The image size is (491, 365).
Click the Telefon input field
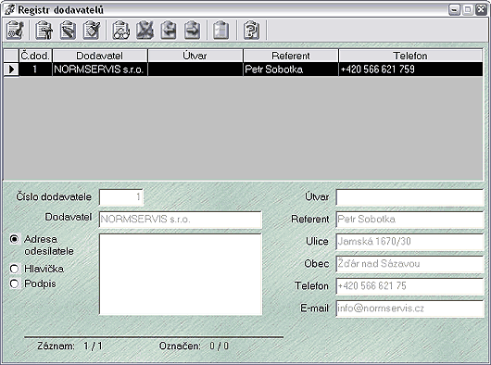[x=409, y=286]
